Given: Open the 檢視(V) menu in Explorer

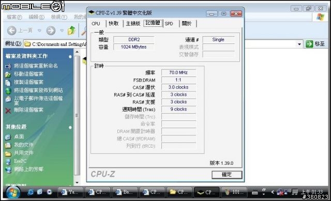Looking at the screenshot, I should coord(59,17).
